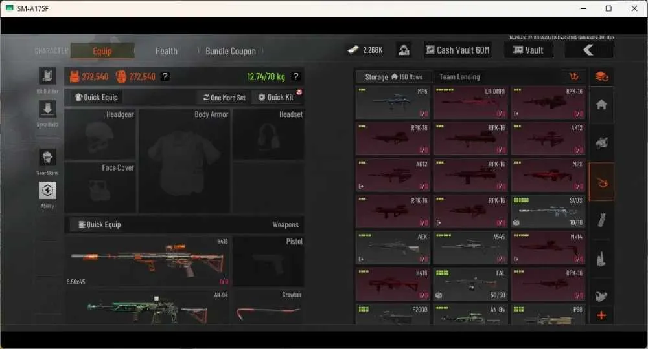
Task: Select the Storage 150 Rows tab
Action: tap(393, 77)
